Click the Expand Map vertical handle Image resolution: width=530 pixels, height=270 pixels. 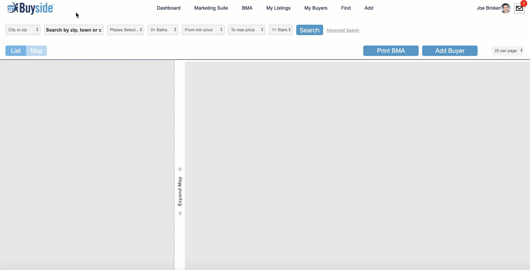pos(179,191)
